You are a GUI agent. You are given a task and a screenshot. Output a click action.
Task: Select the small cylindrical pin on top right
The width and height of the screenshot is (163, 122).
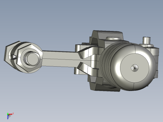pos(146,40)
